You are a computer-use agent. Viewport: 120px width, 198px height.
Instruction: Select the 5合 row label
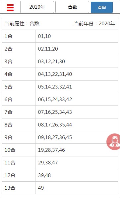coord(8,87)
